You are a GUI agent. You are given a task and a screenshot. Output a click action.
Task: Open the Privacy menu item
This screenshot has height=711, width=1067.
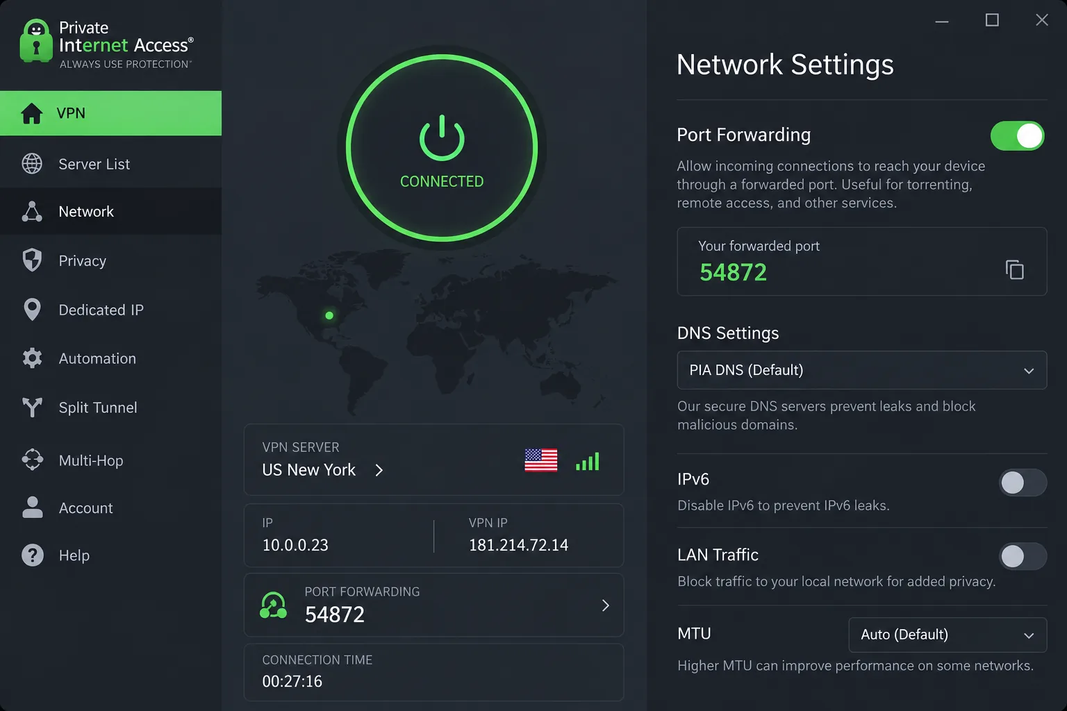tap(110, 260)
